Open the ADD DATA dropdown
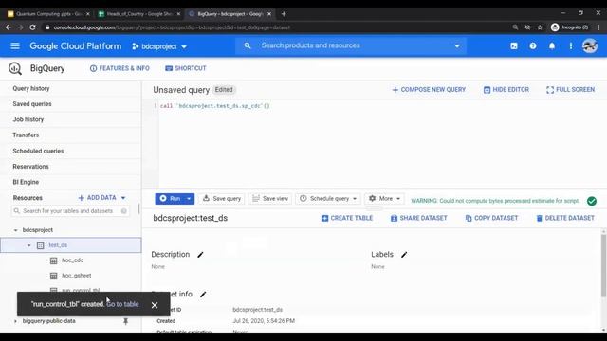The height and width of the screenshot is (341, 607). point(101,198)
